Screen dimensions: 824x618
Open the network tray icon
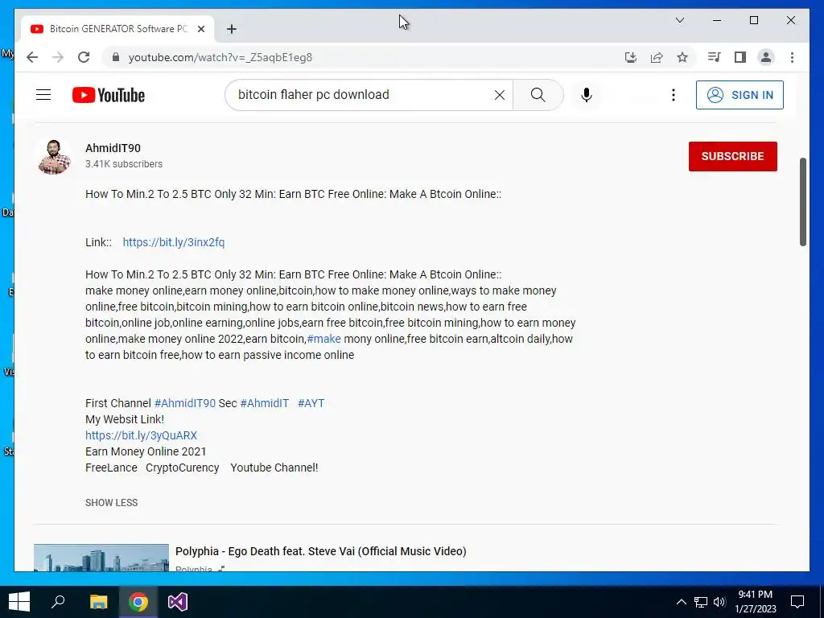701,602
